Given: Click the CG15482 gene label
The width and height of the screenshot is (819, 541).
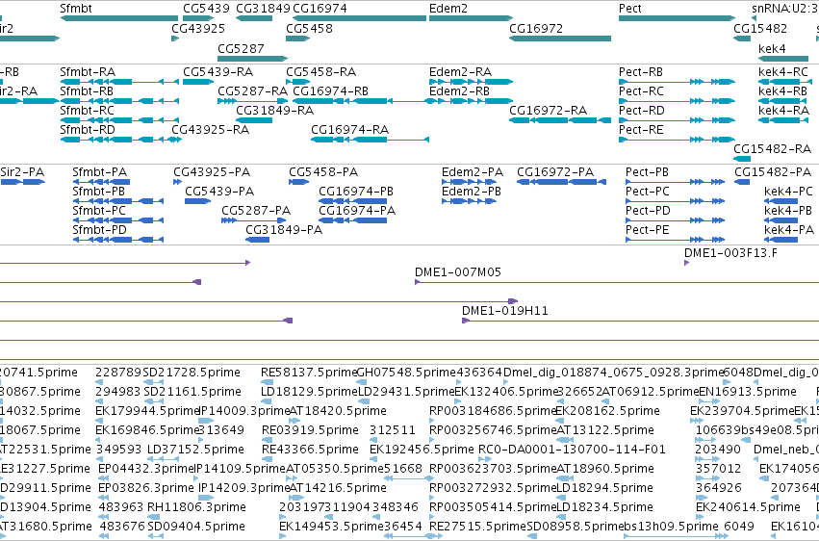Looking at the screenshot, I should pos(760,28).
